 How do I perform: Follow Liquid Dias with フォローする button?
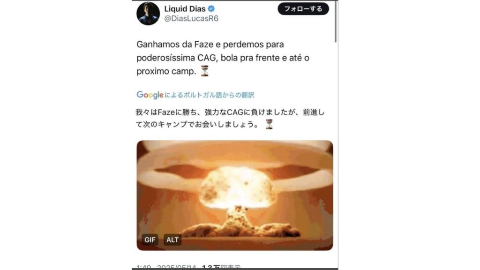tap(303, 9)
